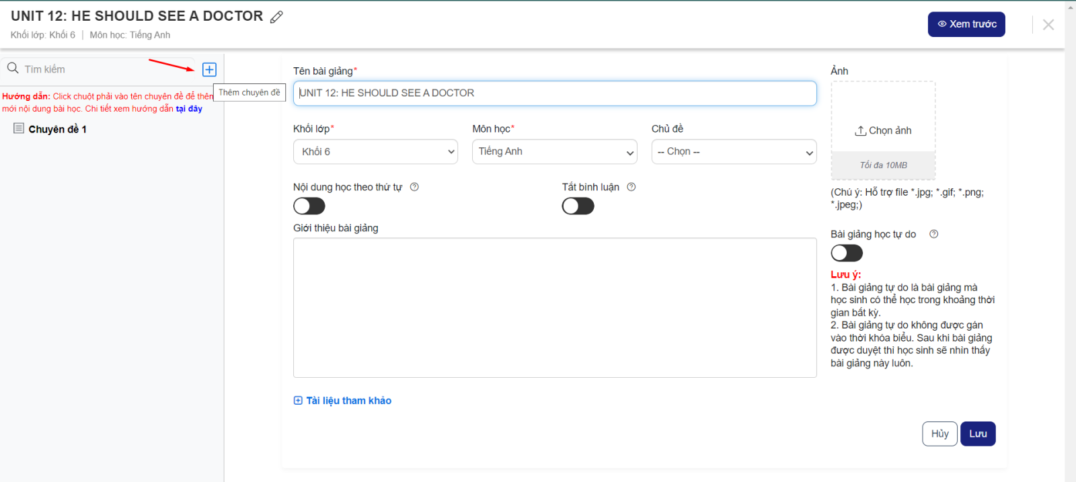Open the Khối lớp dropdown
The image size is (1076, 482).
pyautogui.click(x=375, y=152)
